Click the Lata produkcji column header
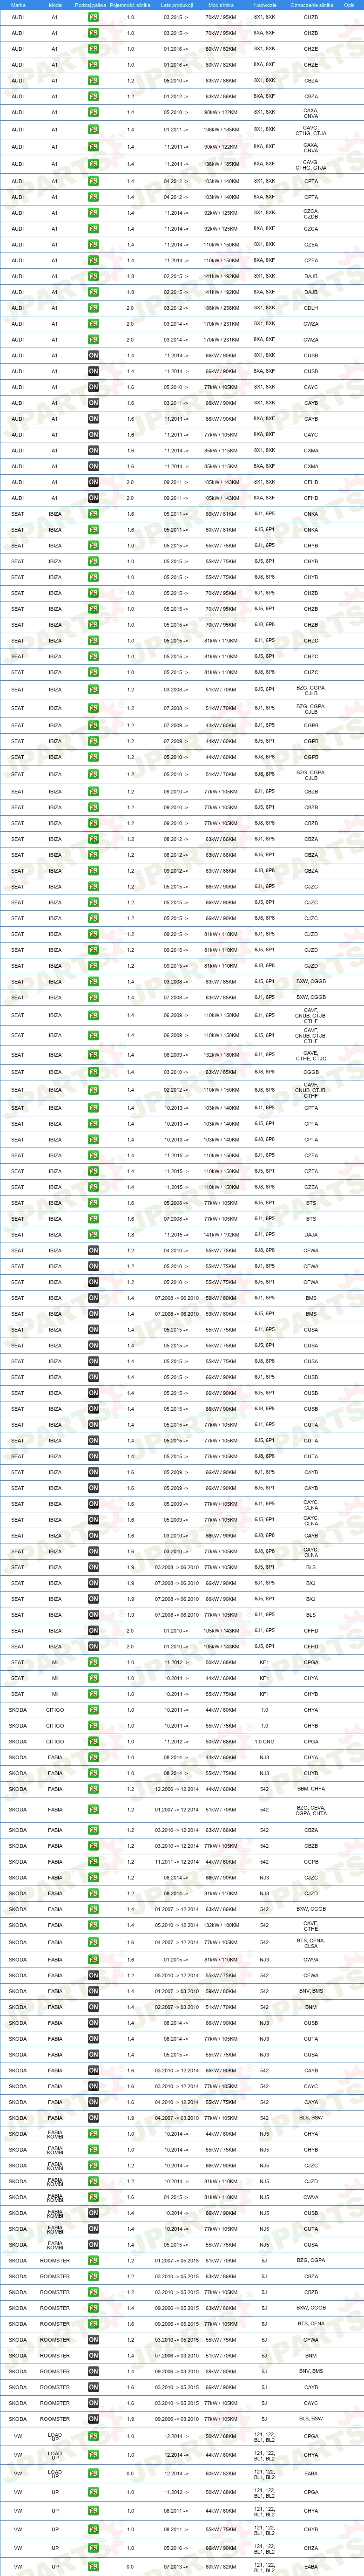This screenshot has width=364, height=2576. [176, 5]
